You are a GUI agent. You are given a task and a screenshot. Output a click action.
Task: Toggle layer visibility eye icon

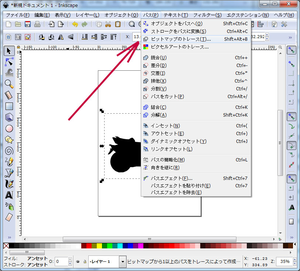[78, 261]
